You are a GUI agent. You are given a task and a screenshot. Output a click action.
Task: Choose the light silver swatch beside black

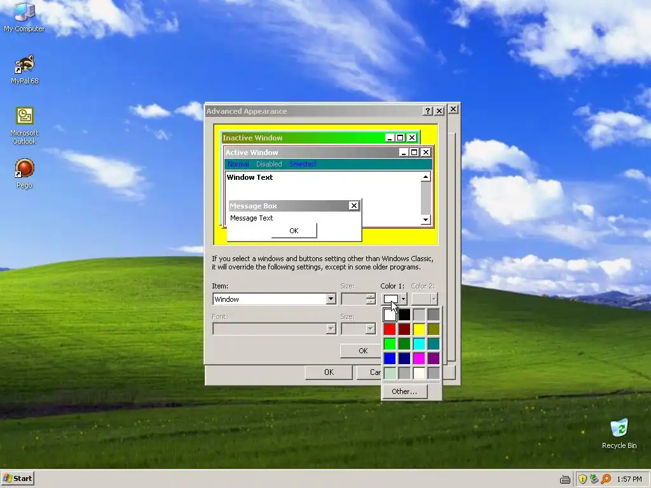pyautogui.click(x=419, y=315)
